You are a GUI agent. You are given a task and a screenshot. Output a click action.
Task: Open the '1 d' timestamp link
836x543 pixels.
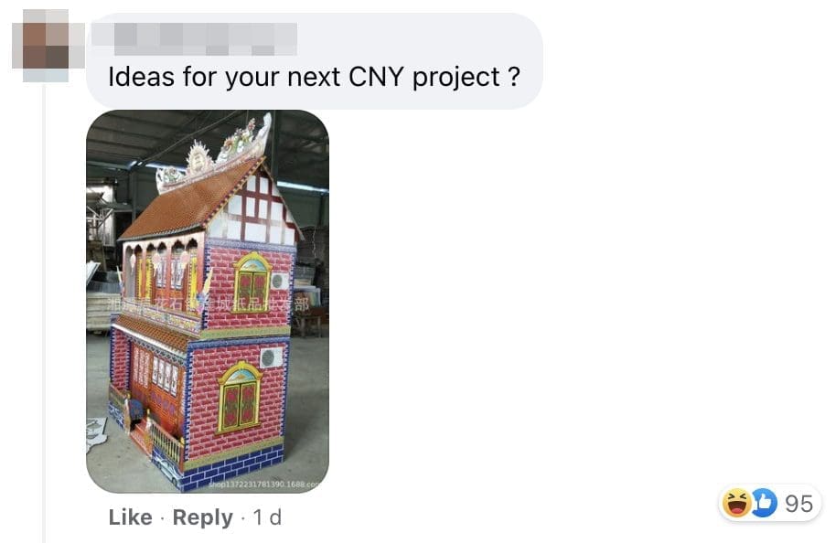[x=267, y=516]
